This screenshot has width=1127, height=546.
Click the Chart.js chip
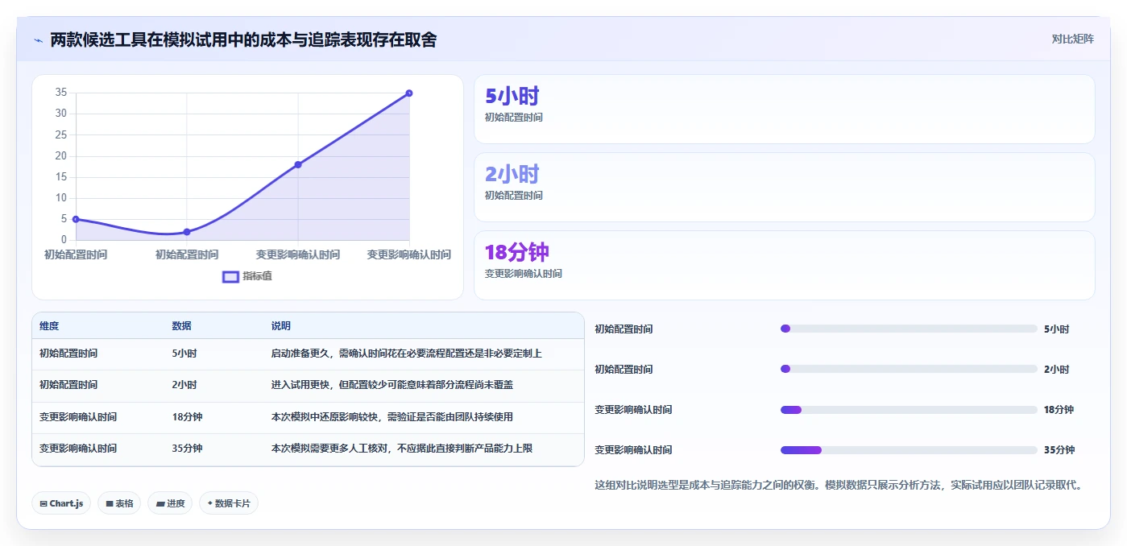(61, 503)
